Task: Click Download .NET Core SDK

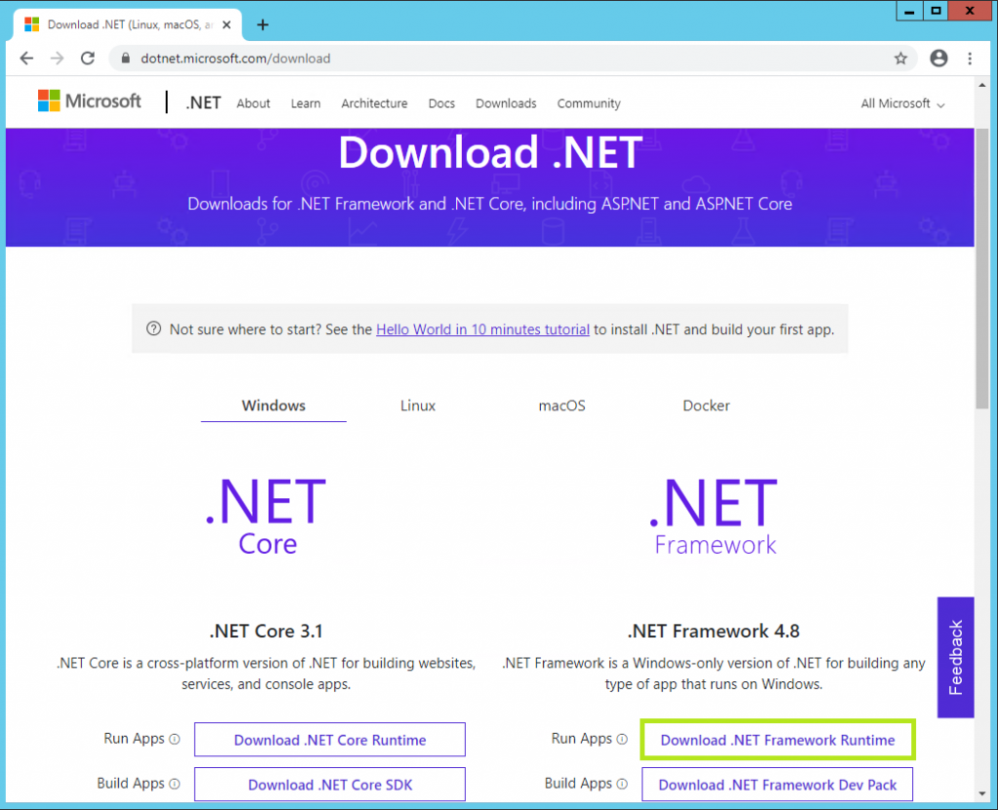Action: (329, 784)
